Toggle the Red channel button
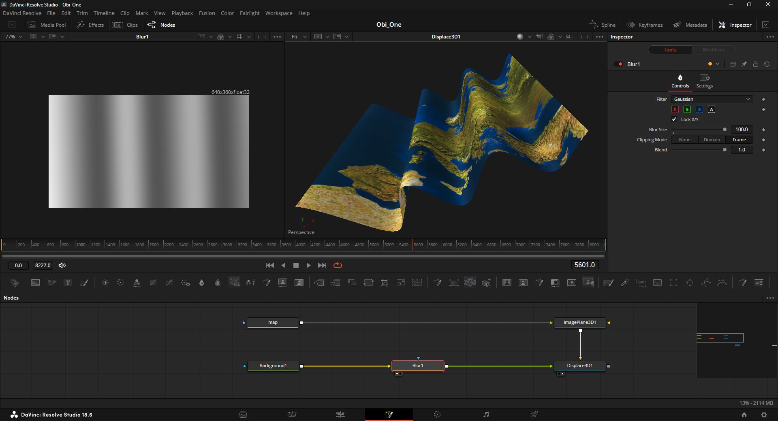Viewport: 778px width, 421px height. coord(675,109)
